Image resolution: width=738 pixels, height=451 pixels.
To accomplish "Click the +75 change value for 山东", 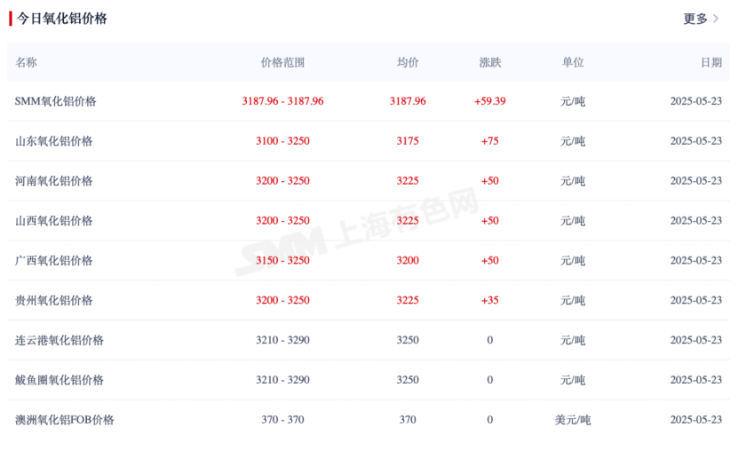I will coord(490,141).
